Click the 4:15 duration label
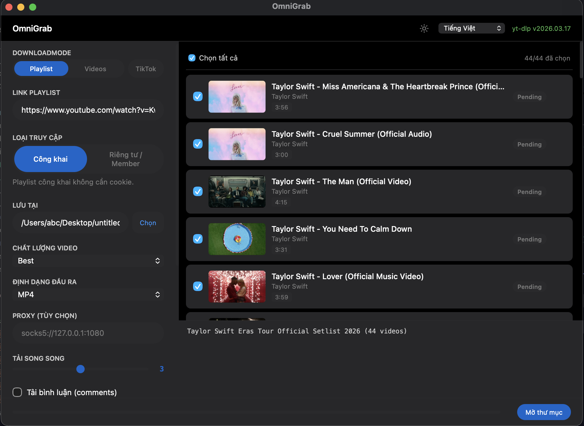The width and height of the screenshot is (584, 426). click(281, 202)
